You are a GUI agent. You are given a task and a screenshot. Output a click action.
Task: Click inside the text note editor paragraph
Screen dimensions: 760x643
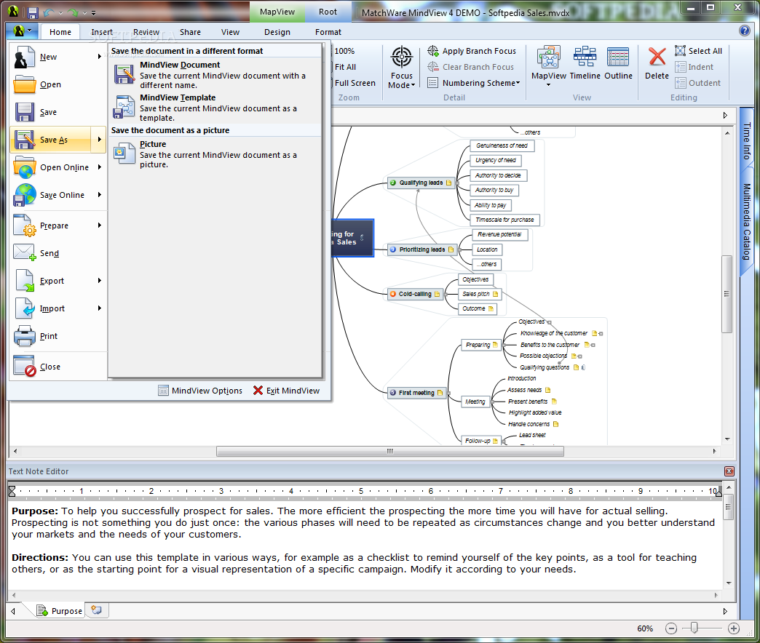pyautogui.click(x=363, y=540)
